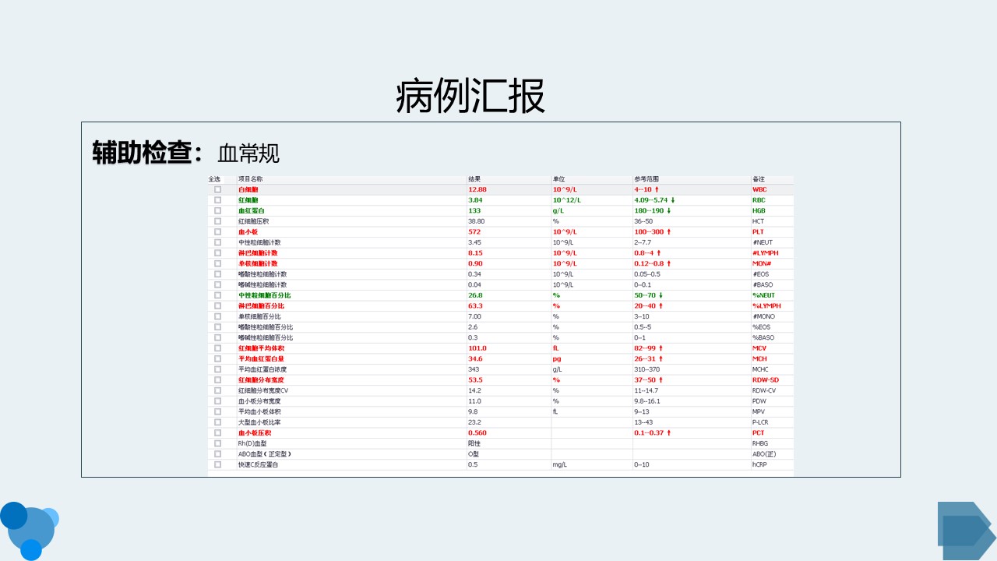Click the 项目名称 column header

251,179
